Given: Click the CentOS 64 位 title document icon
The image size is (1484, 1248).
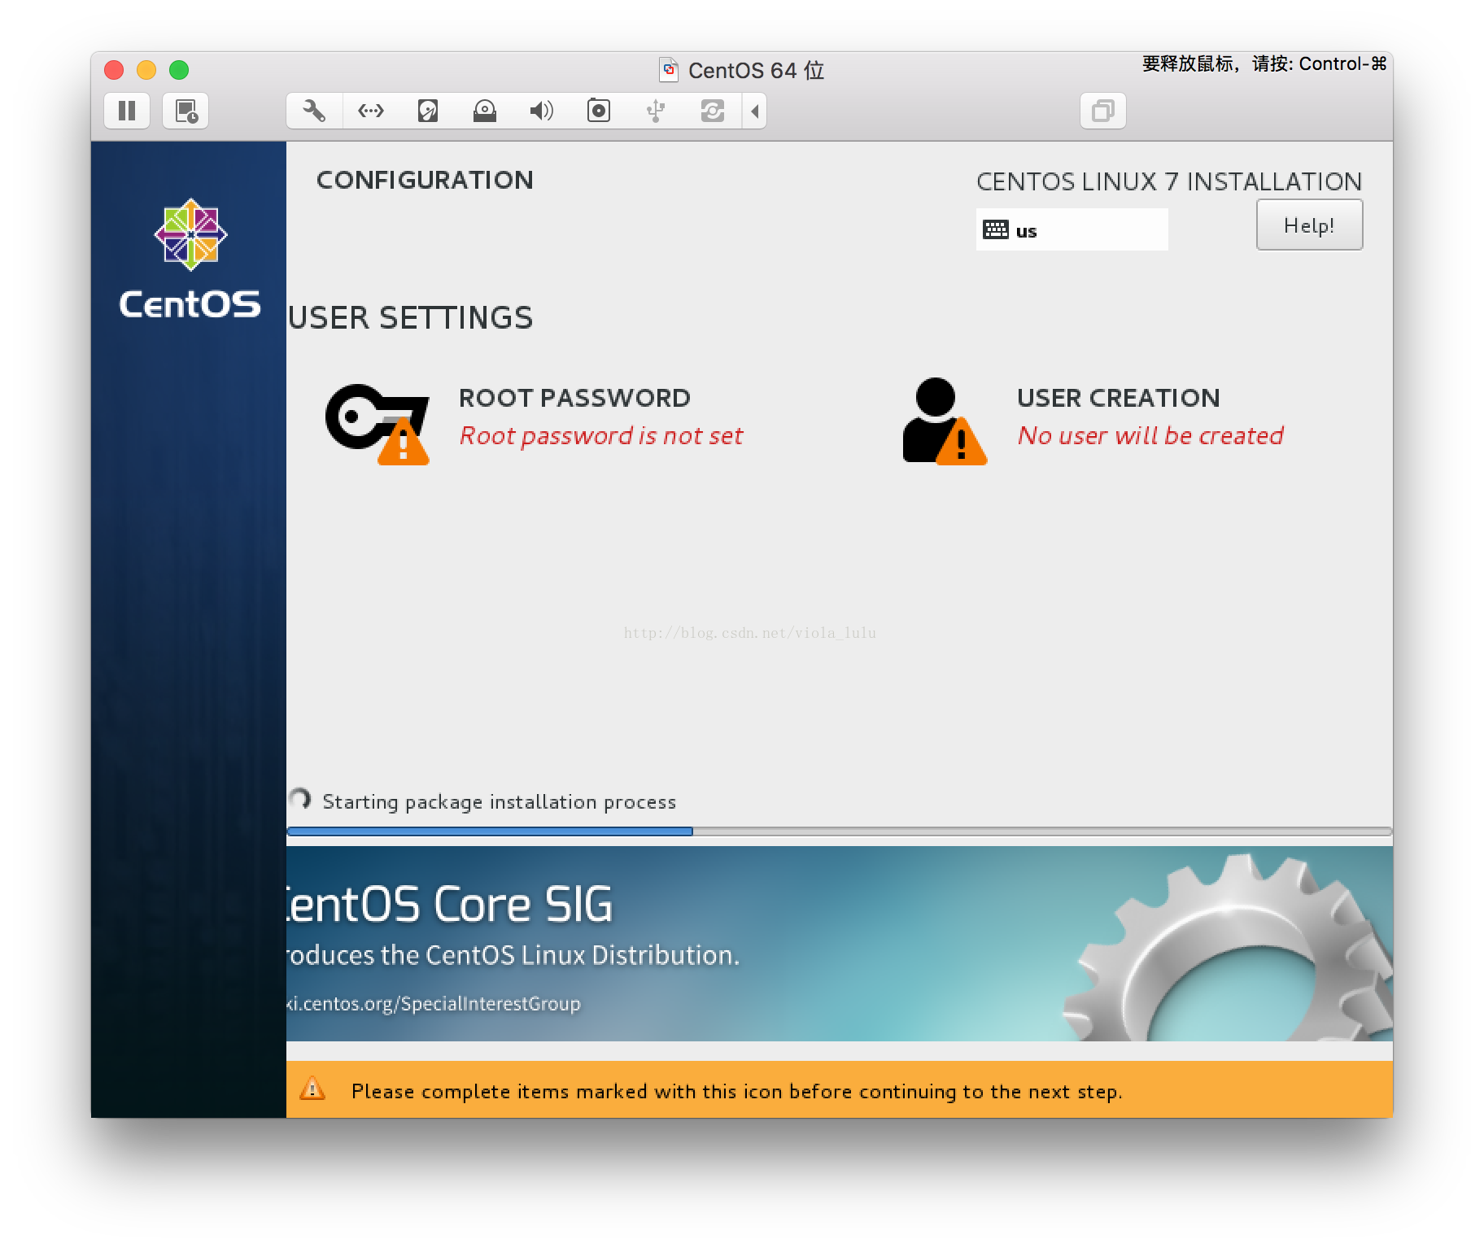Looking at the screenshot, I should 669,70.
